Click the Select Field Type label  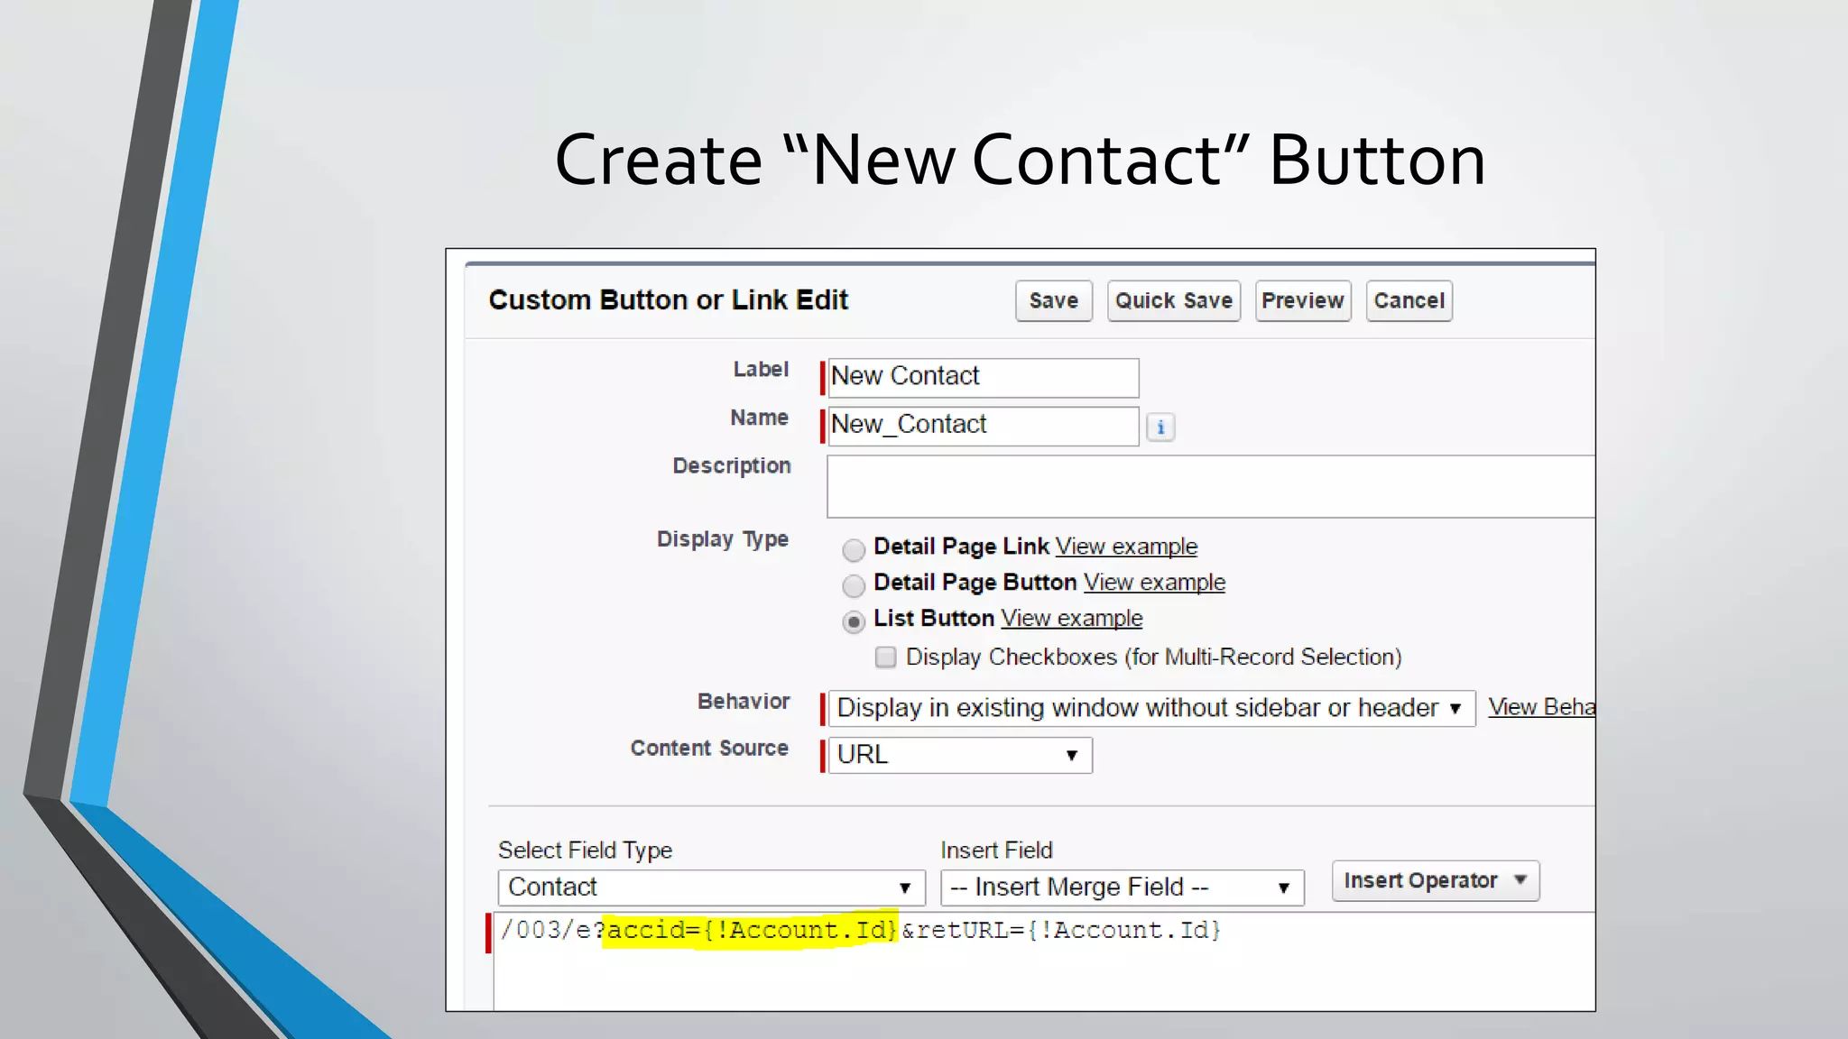[585, 851]
